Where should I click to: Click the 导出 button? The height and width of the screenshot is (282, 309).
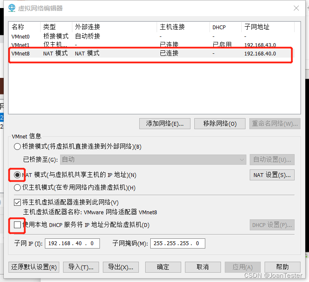[x=121, y=267]
